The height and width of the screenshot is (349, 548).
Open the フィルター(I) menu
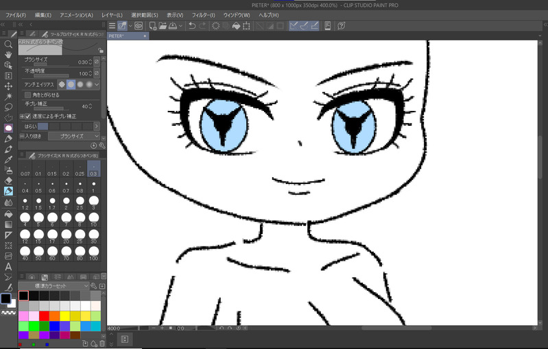203,15
